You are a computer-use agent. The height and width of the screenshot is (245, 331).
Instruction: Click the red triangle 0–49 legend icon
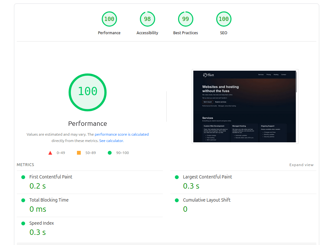[x=50, y=153]
